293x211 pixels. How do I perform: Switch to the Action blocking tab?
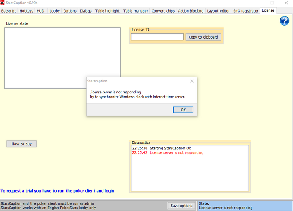pyautogui.click(x=190, y=11)
